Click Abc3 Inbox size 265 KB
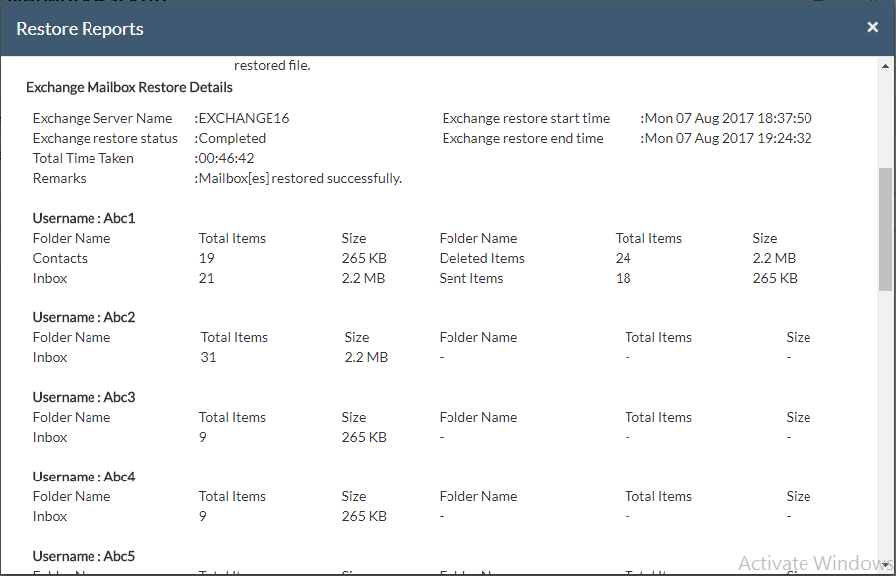The height and width of the screenshot is (576, 896). [364, 437]
